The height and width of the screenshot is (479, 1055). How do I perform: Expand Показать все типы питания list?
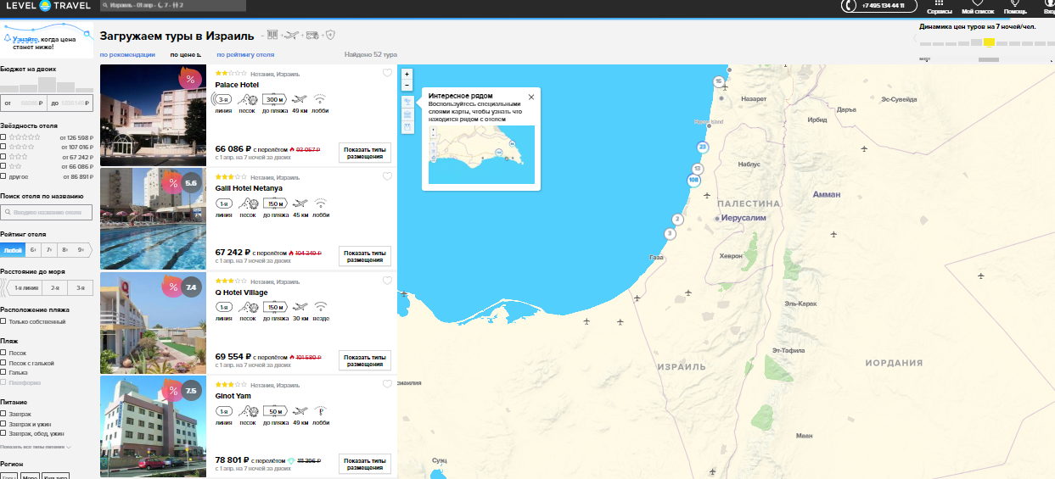point(36,446)
